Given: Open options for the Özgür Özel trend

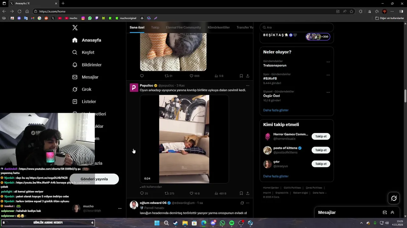Looking at the screenshot, I should point(328,92).
